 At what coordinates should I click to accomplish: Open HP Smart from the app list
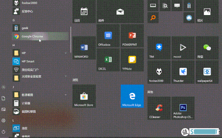click(x=40, y=61)
